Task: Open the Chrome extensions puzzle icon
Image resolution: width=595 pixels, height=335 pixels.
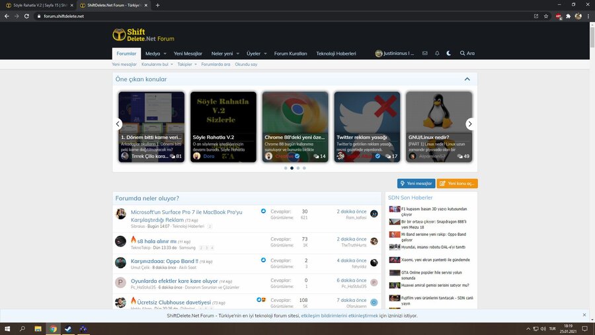Action: (x=568, y=17)
